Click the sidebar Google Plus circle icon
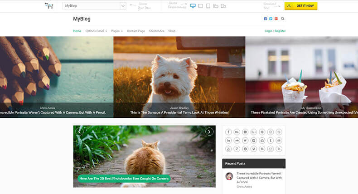This screenshot has height=194, width=358. [x=254, y=132]
